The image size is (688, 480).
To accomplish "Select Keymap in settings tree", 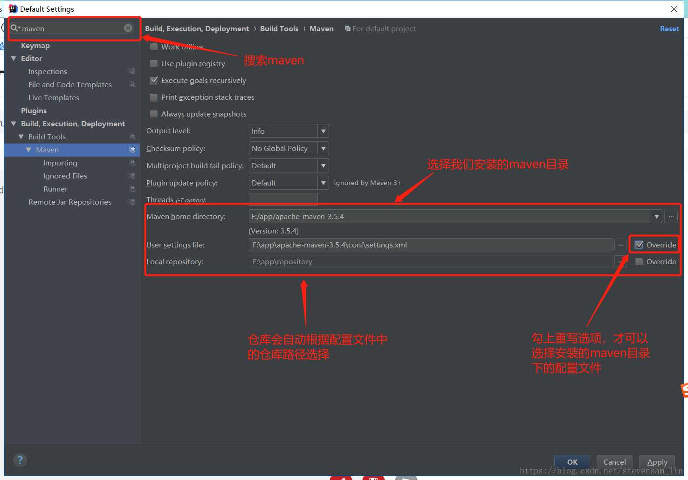I will [x=35, y=45].
